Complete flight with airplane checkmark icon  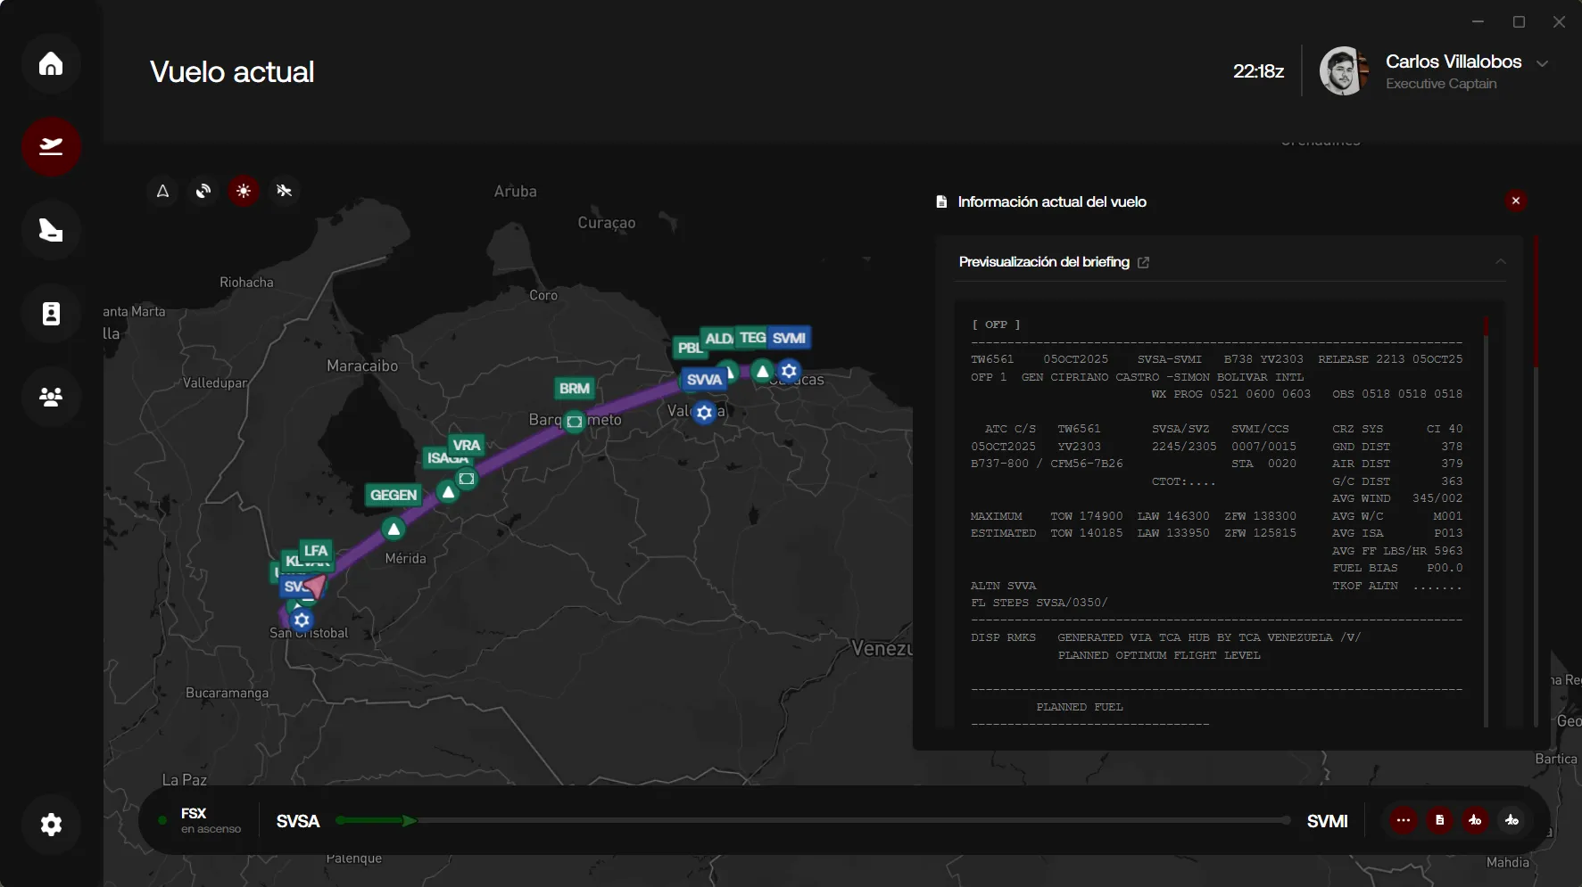[x=1512, y=820]
